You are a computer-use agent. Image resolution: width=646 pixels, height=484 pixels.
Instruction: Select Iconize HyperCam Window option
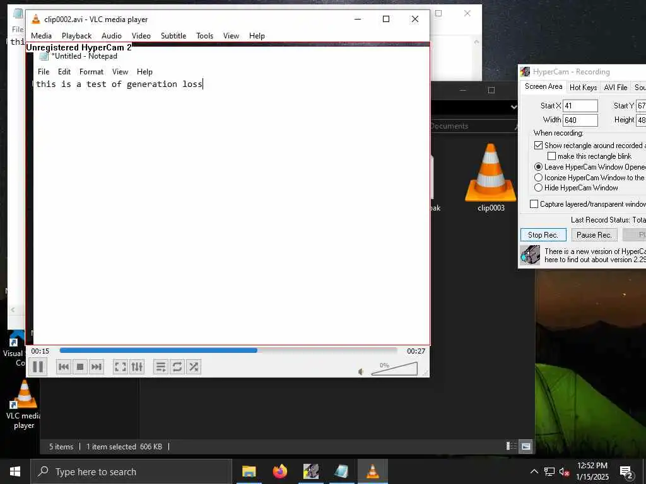539,177
